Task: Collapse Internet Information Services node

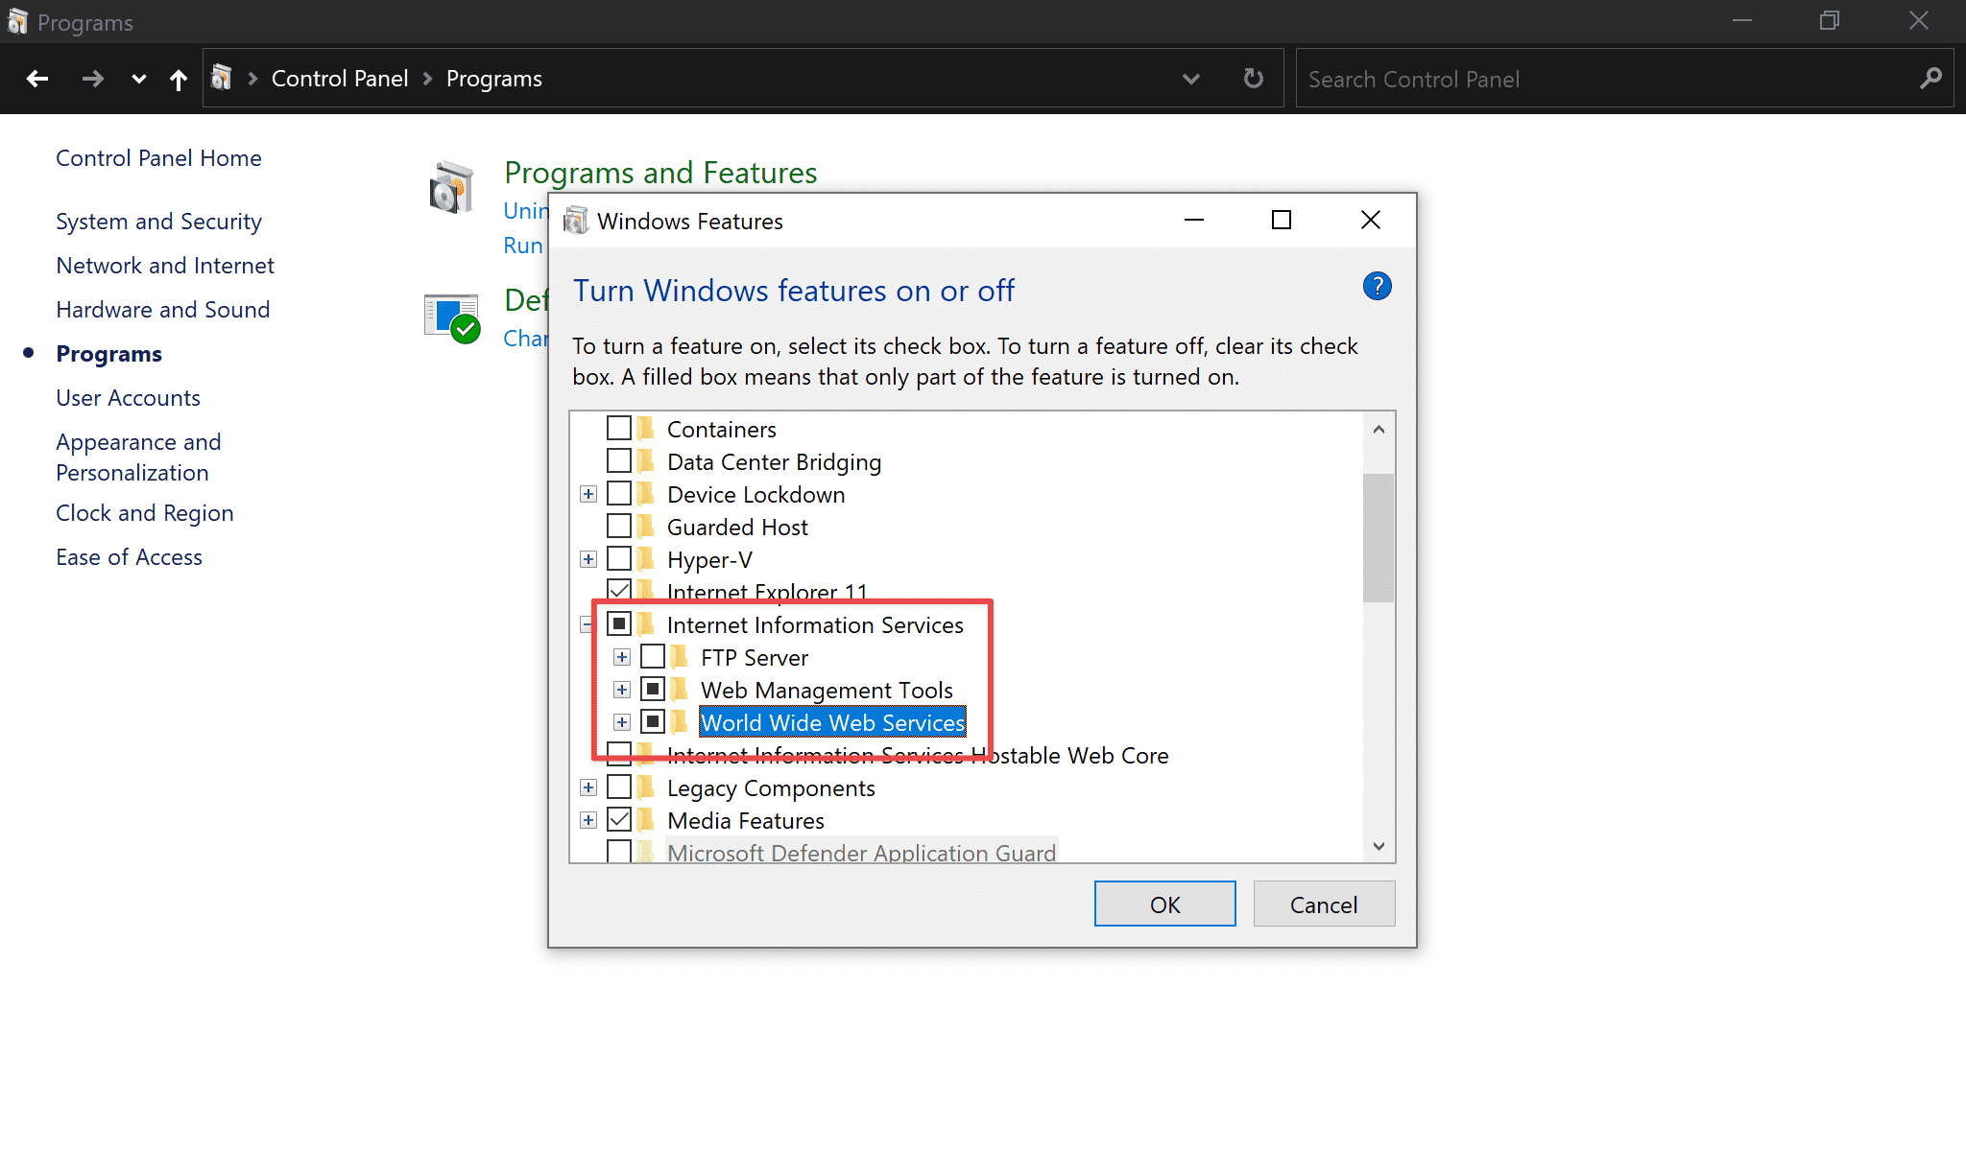Action: click(x=587, y=625)
